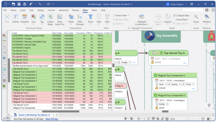This screenshot has height=123, width=217.
Task: Close the Santa's Workshop Toy Batch tab
Action: [x=57, y=115]
